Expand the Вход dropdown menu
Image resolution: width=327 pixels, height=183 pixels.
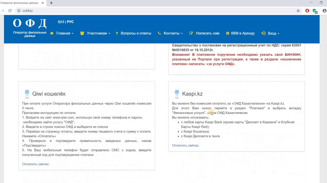274,33
